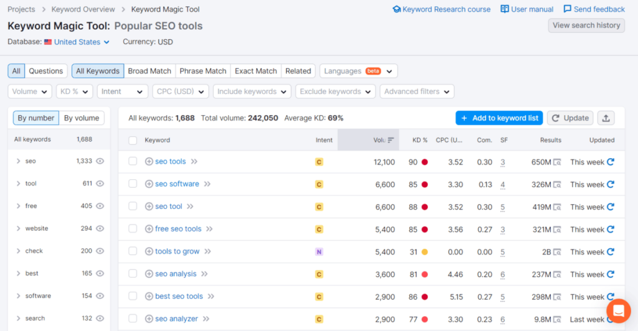
Task: Open the Languages beta dropdown
Action: click(x=358, y=71)
